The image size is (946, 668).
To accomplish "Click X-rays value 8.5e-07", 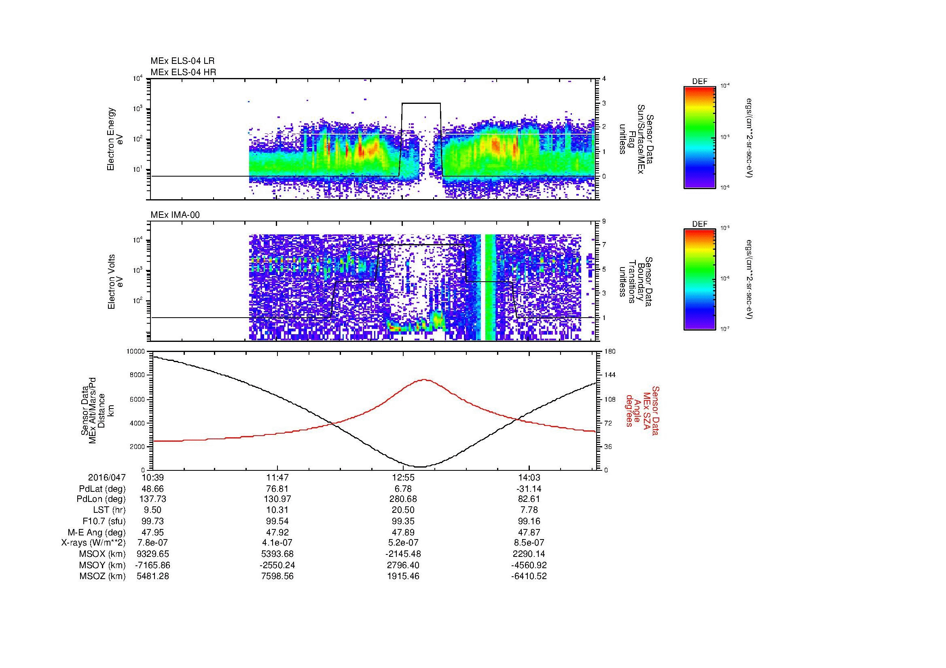I will pos(529,543).
